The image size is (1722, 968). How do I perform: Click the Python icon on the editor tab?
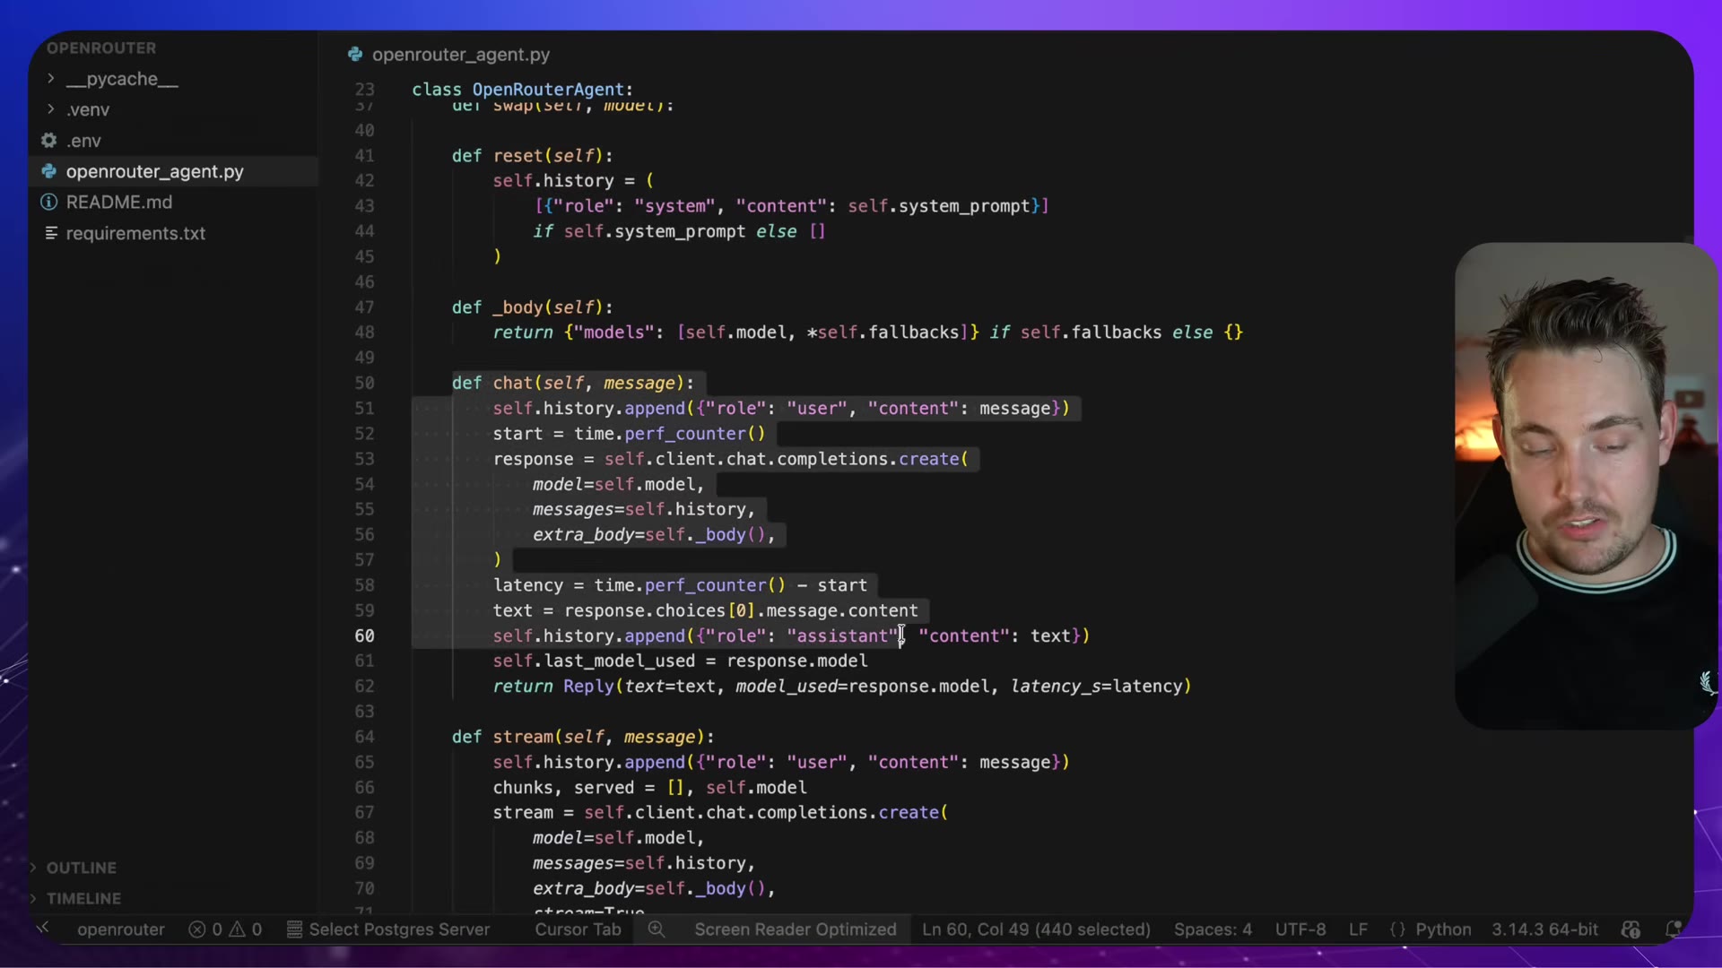(x=355, y=55)
